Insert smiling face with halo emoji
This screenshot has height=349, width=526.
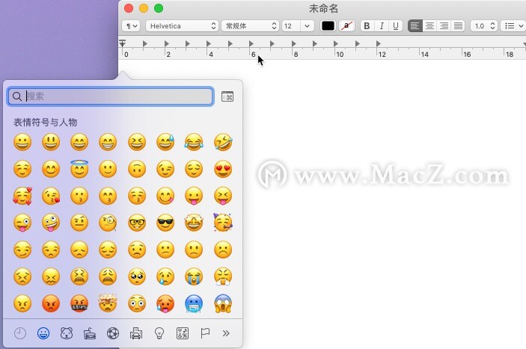(79, 168)
